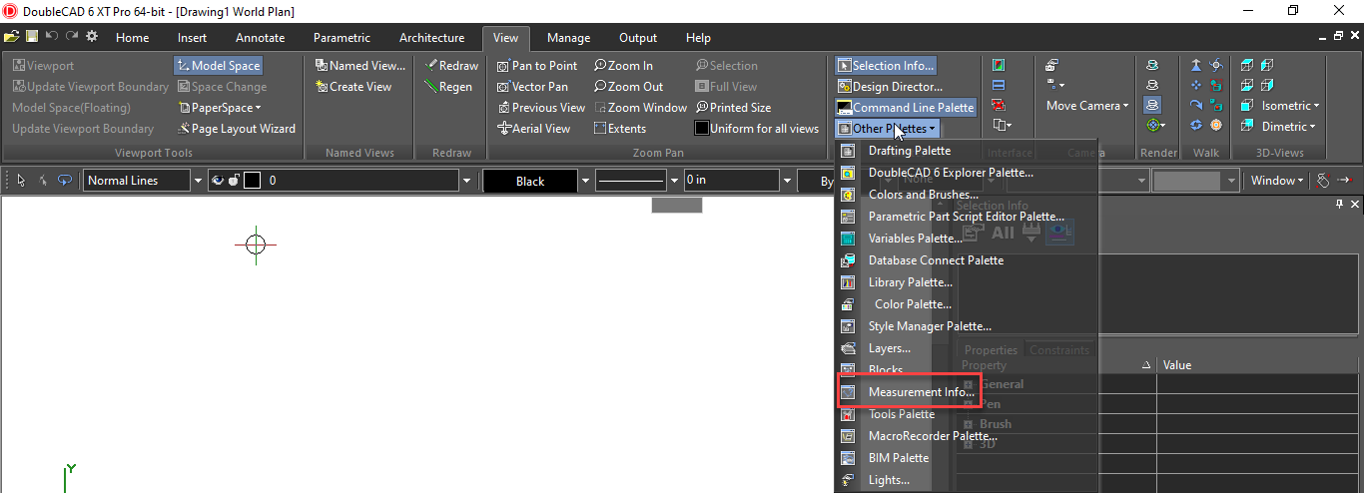Open the Home ribbon tab
Screen dimensions: 1364x493
pos(132,38)
